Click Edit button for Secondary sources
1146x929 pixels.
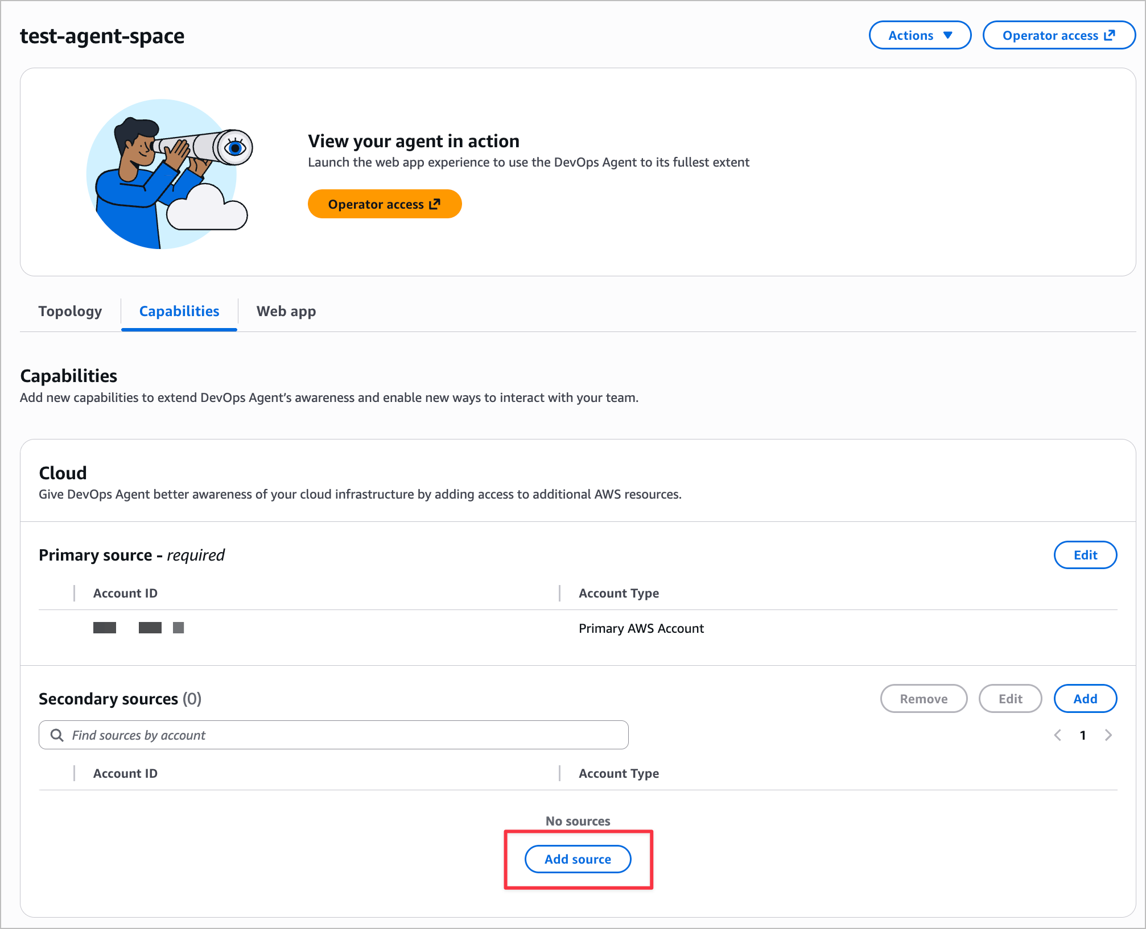1010,699
